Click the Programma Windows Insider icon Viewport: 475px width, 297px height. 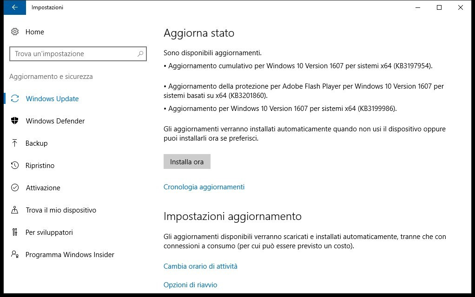15,255
